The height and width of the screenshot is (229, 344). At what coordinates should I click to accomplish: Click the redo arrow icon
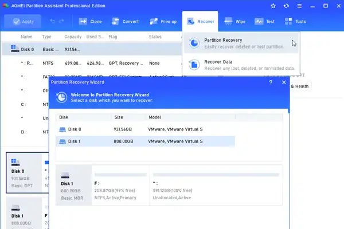pos(61,21)
